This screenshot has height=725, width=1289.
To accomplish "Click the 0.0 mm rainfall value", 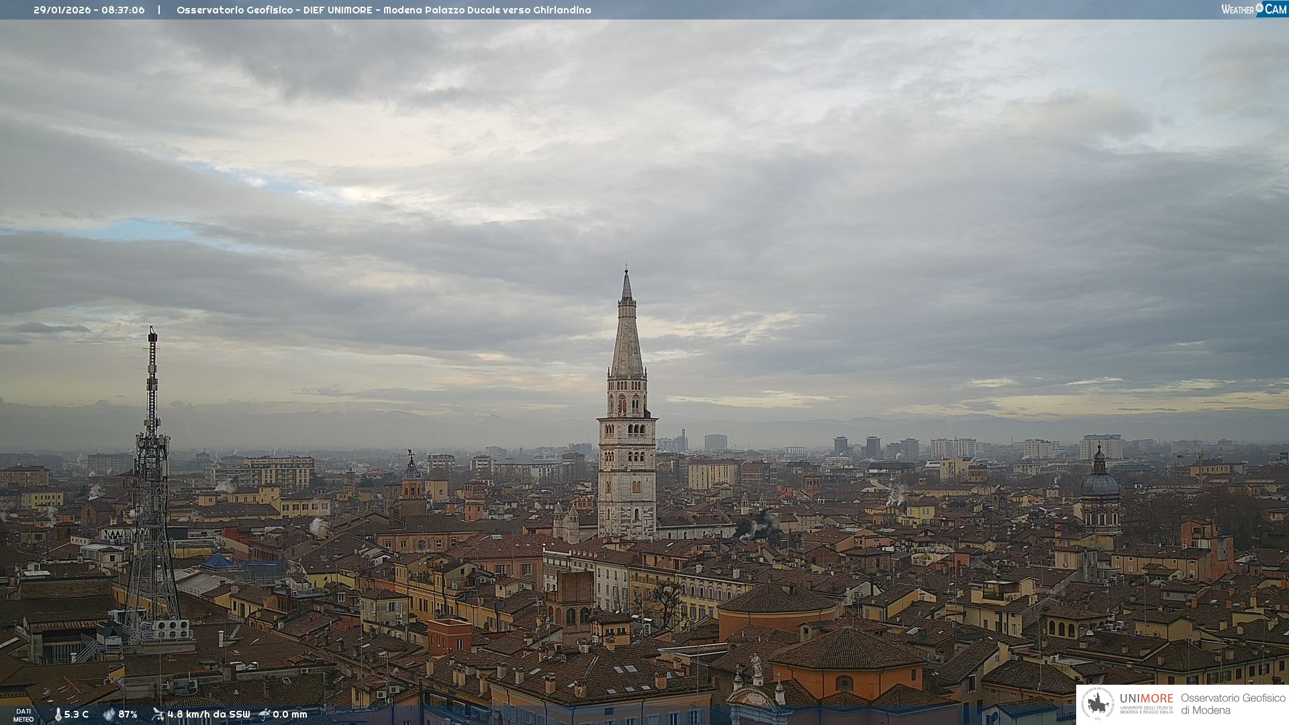I will [290, 714].
